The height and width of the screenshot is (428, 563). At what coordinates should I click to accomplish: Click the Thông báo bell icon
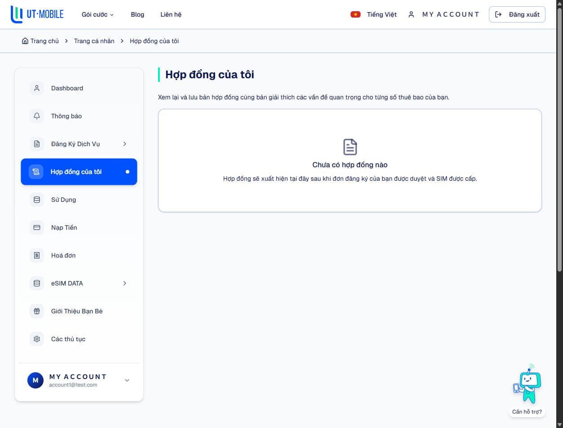(37, 116)
